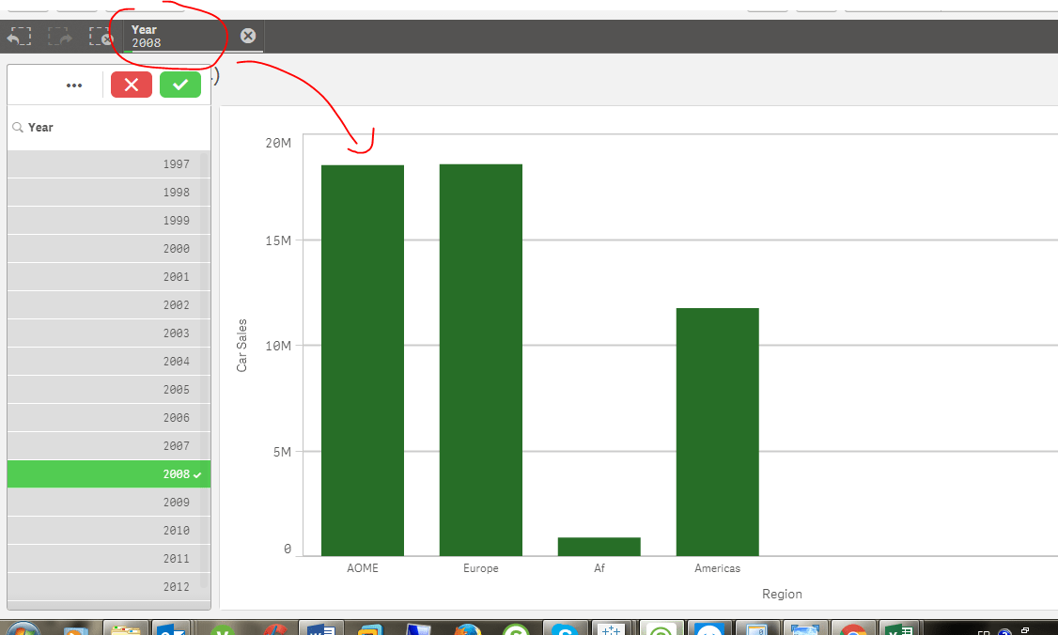
Task: Confirm the selection with the green checkmark
Action: (x=179, y=85)
